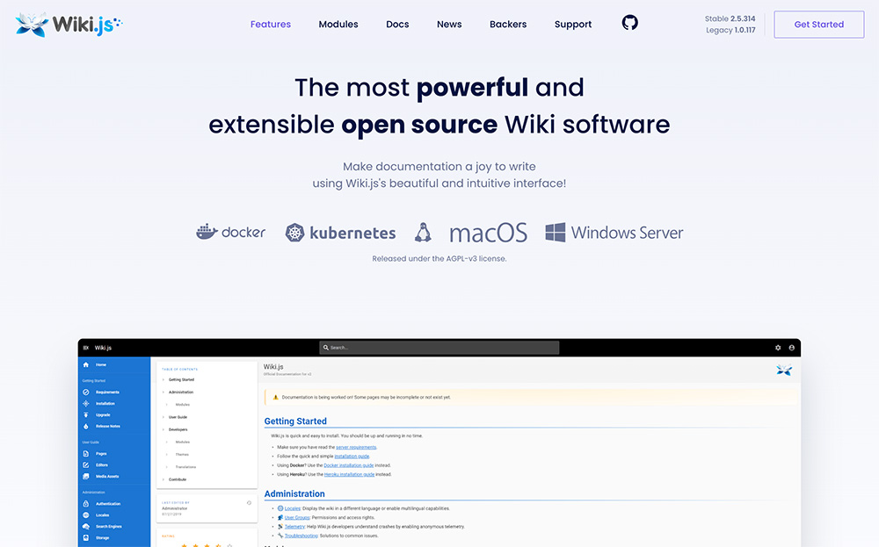Open the settings gear in the preview's black bar
The width and height of the screenshot is (879, 547).
pos(778,348)
